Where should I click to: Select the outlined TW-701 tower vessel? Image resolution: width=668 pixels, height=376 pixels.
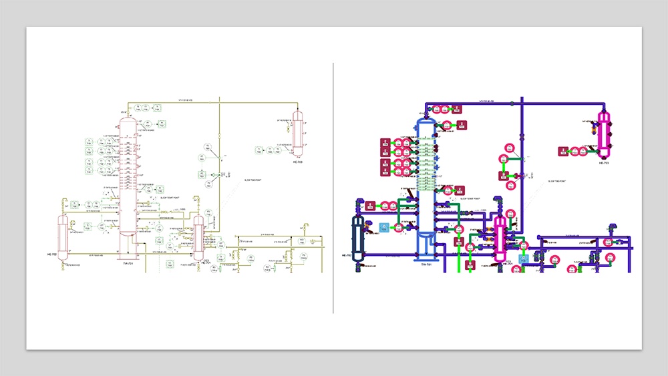128,188
